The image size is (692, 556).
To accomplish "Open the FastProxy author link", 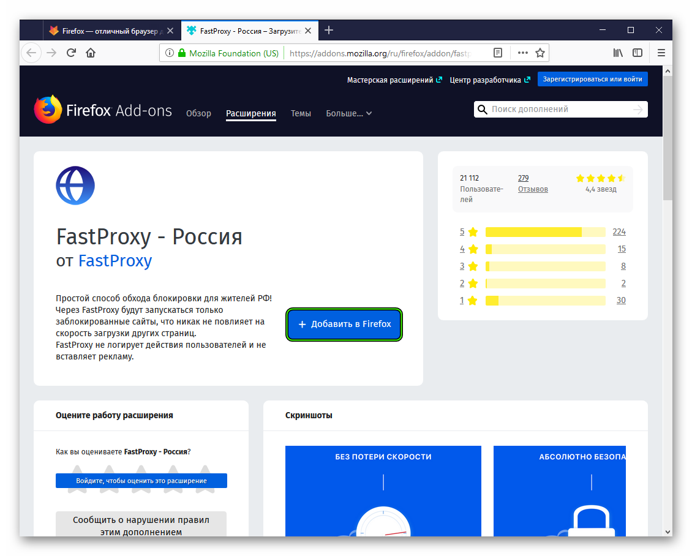I will pos(115,261).
